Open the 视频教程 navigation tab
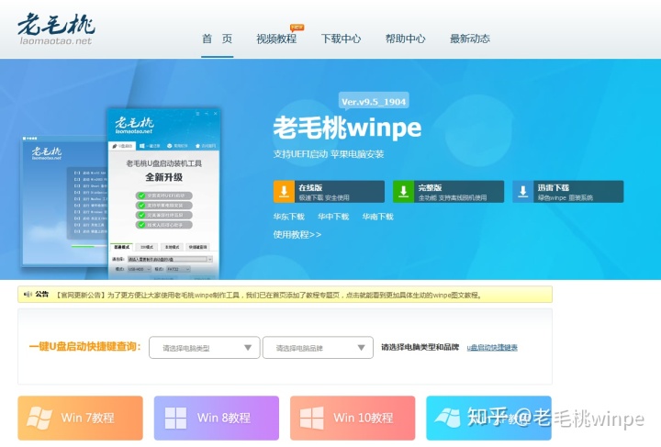Image resolution: width=661 pixels, height=447 pixels. click(x=276, y=39)
